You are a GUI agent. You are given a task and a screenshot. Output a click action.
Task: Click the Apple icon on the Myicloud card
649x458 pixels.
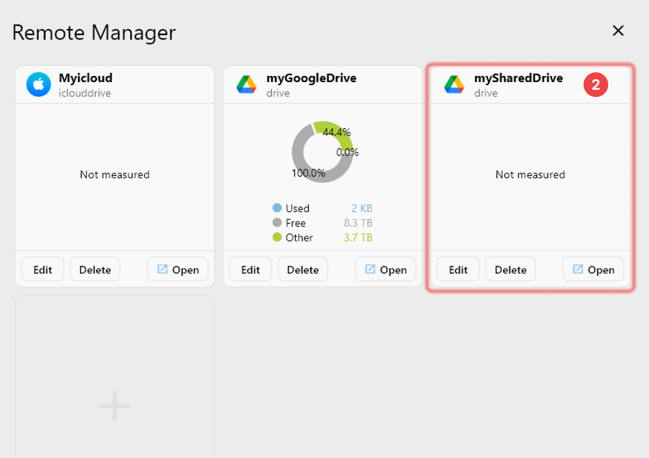click(x=38, y=84)
